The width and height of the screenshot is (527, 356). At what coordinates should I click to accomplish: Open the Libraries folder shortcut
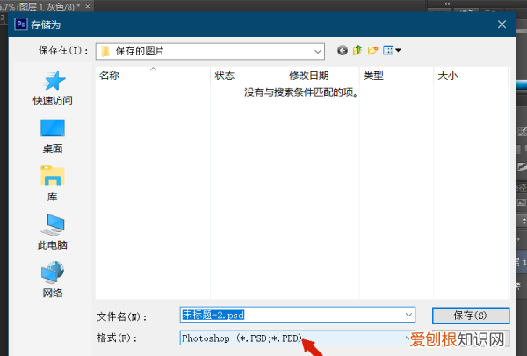point(53,184)
